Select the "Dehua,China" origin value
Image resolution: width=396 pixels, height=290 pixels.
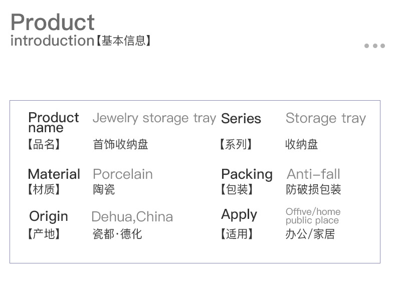[132, 217]
